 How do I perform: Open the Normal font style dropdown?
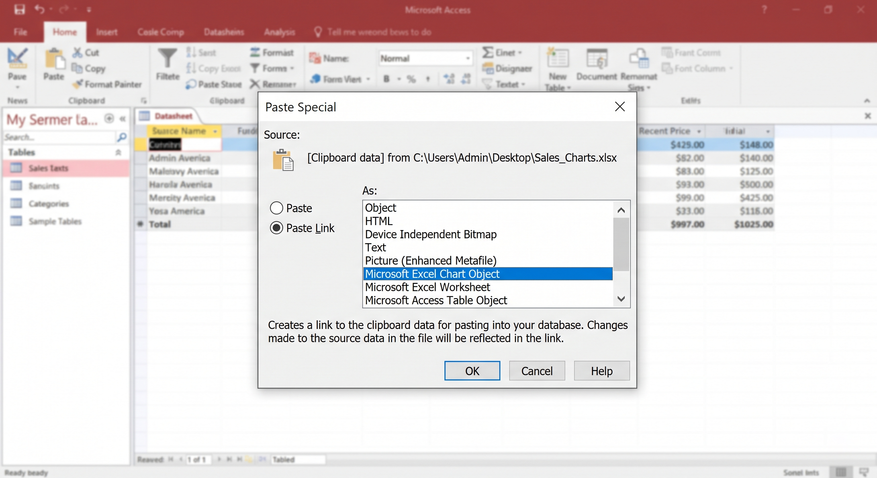[468, 59]
